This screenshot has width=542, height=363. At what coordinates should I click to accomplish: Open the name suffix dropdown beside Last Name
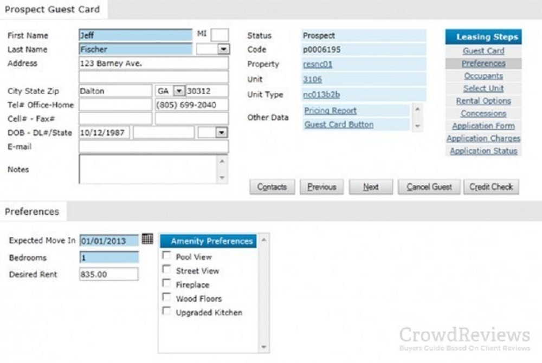[223, 49]
